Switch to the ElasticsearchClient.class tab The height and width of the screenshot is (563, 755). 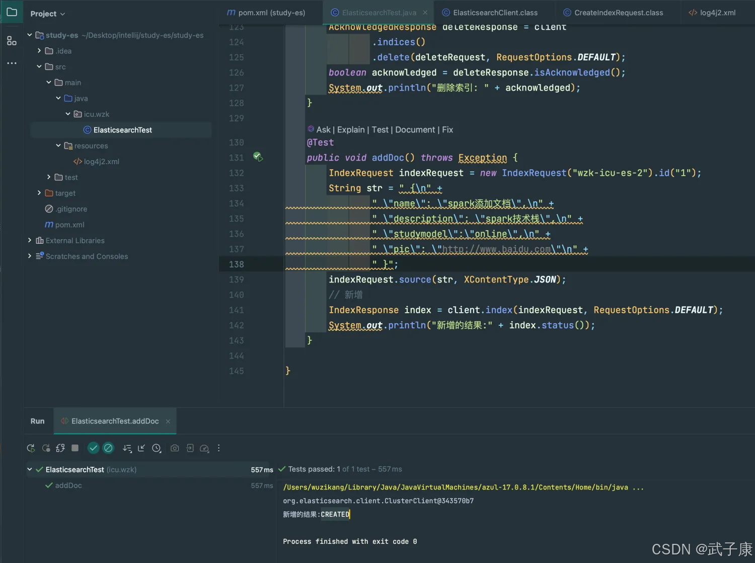click(x=495, y=13)
